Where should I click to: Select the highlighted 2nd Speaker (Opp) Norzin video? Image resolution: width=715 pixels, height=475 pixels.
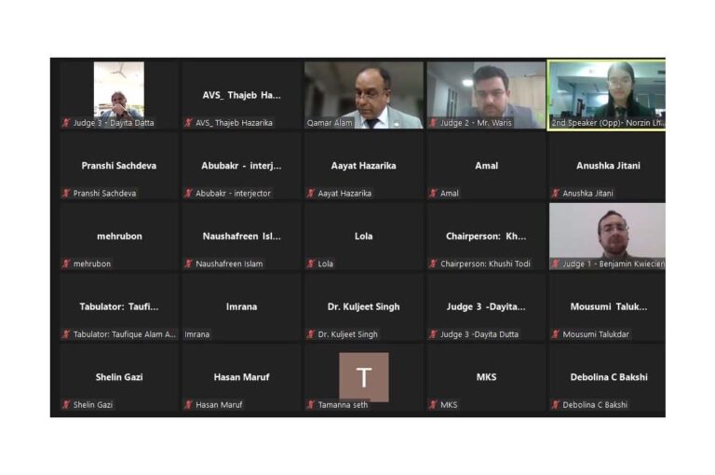click(607, 95)
